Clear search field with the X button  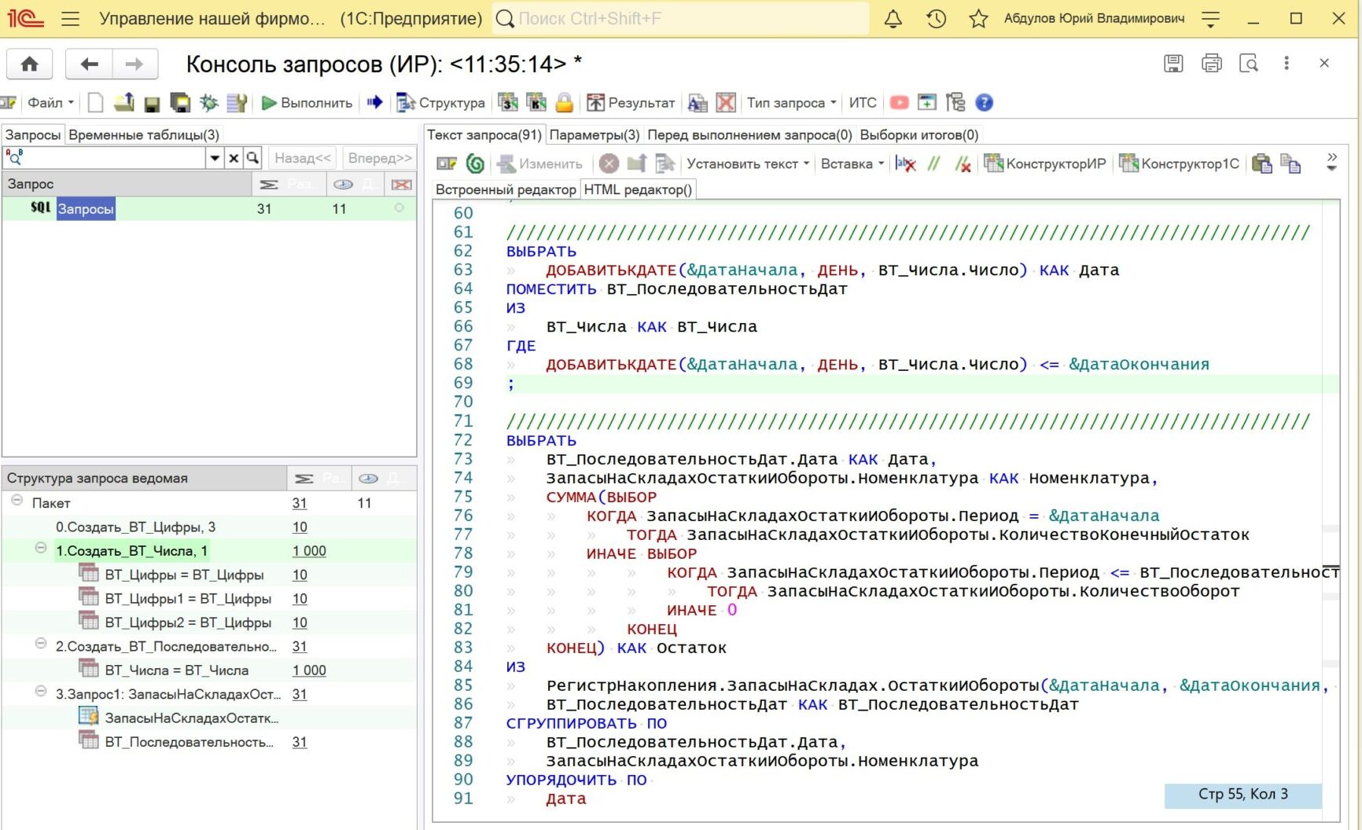click(x=234, y=158)
